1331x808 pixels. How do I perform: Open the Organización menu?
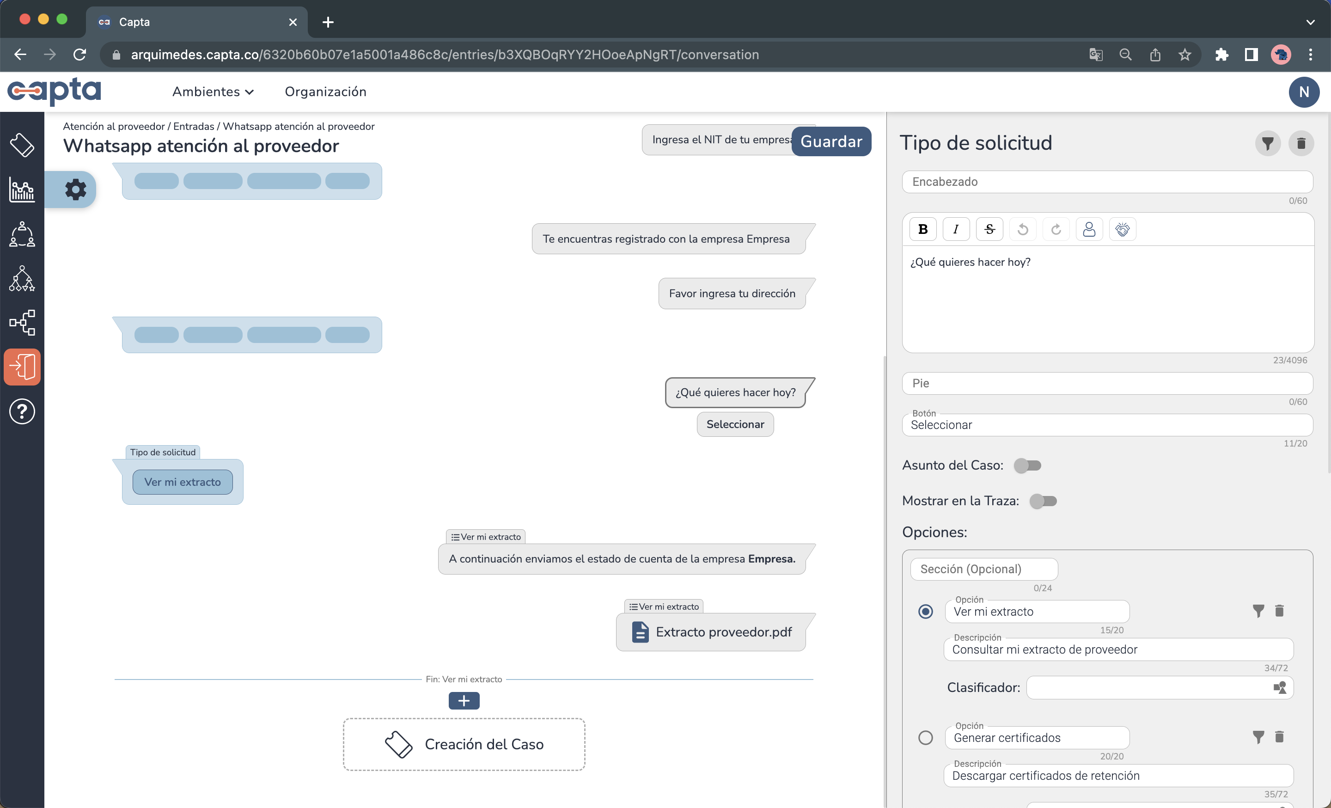point(326,91)
